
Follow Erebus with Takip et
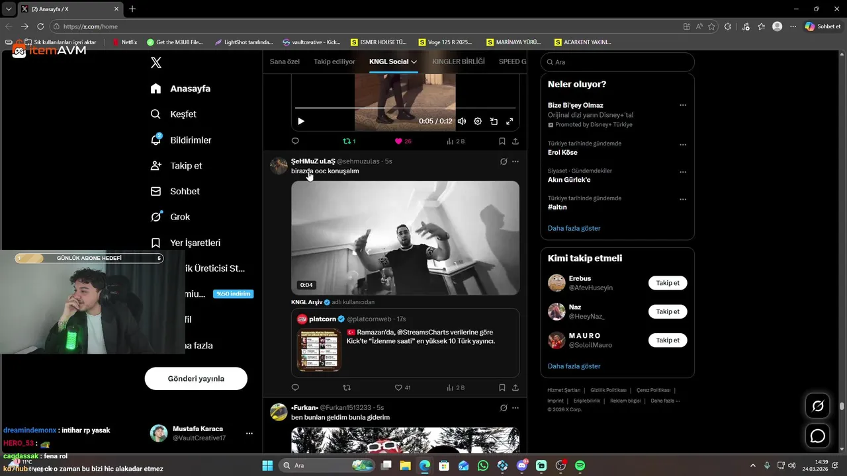(668, 283)
